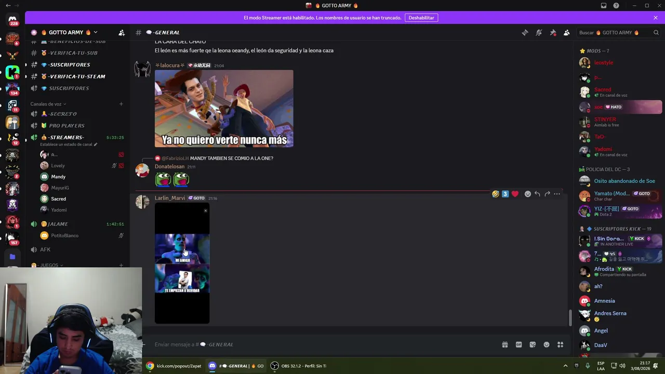665x374 pixels.
Task: Open the apps launcher icon
Action: pyautogui.click(x=561, y=344)
